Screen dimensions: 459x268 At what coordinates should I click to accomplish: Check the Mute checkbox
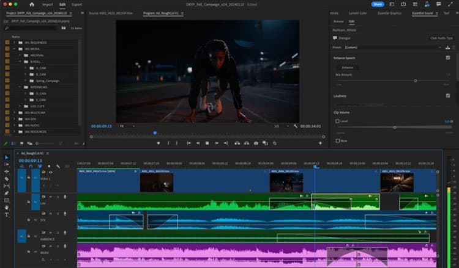click(x=337, y=140)
